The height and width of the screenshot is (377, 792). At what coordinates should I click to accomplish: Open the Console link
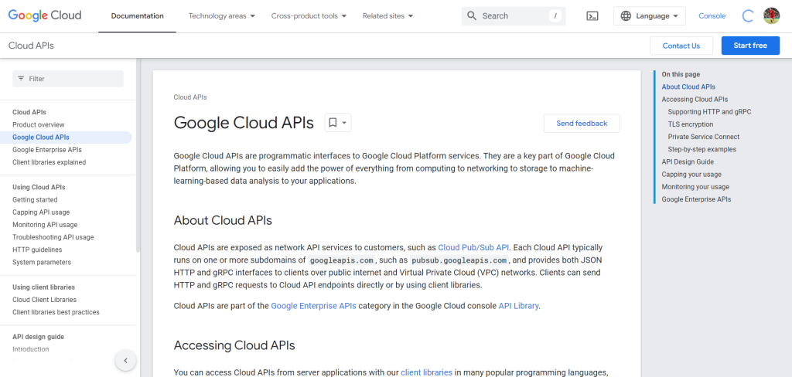(x=712, y=16)
